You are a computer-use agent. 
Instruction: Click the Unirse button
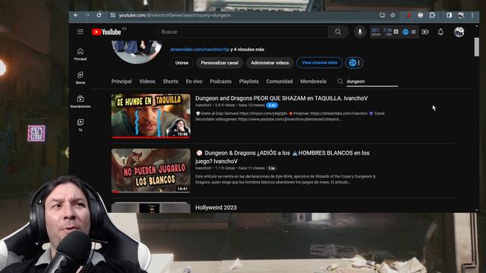181,63
